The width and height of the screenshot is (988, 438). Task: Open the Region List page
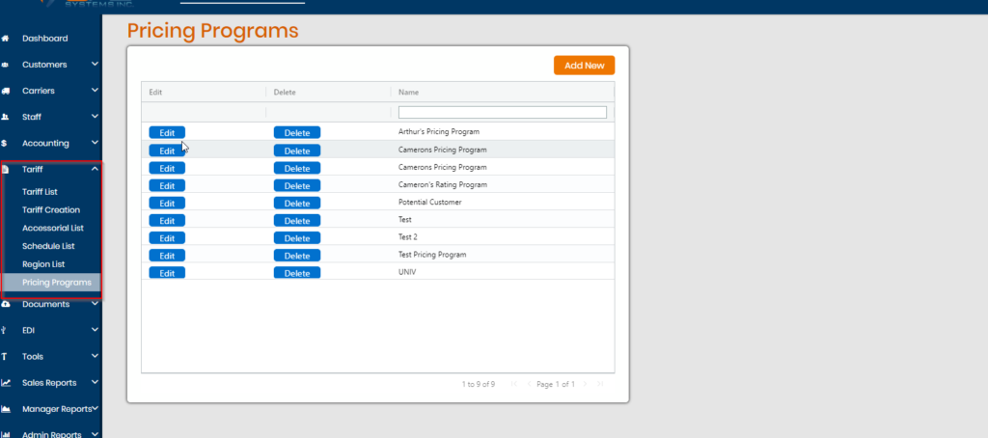(43, 264)
